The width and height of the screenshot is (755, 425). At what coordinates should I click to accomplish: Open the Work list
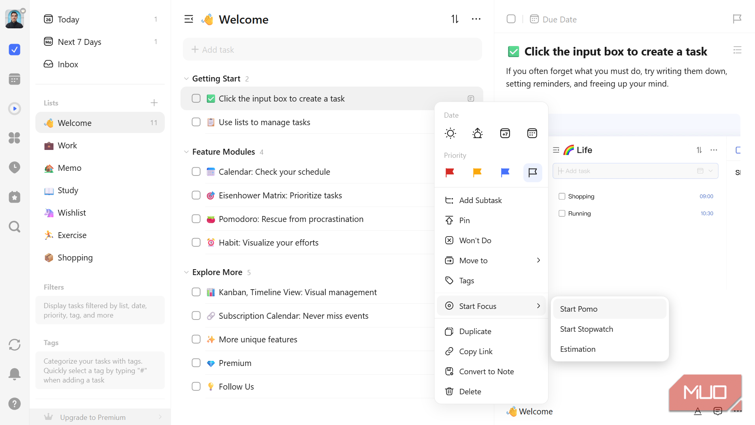tap(100, 145)
